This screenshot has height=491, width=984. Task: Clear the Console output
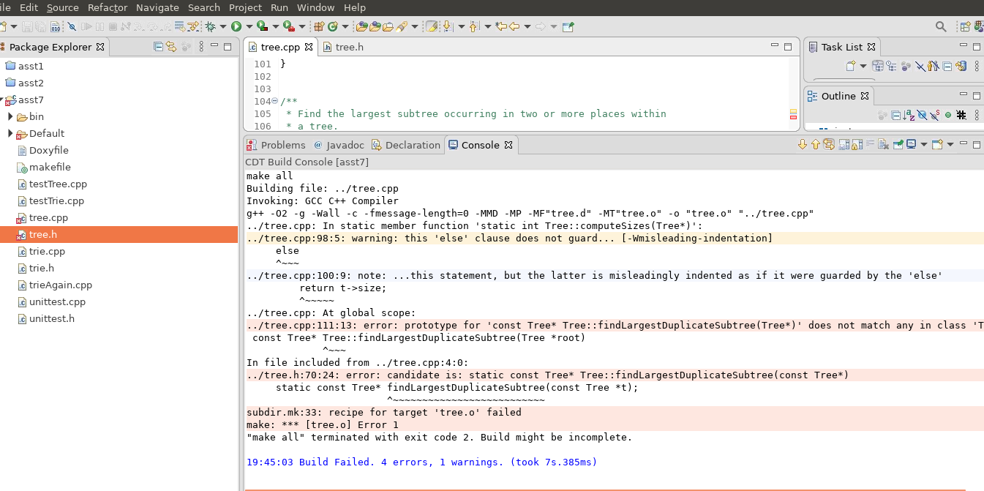(883, 144)
